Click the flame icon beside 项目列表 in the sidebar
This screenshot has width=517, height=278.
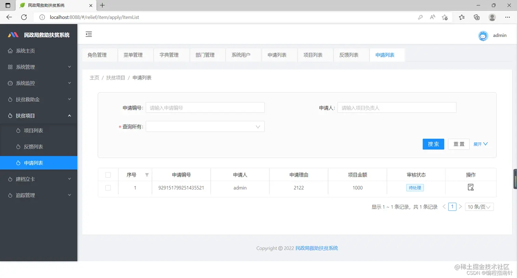pos(18,130)
